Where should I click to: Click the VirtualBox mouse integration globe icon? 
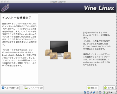104,92
